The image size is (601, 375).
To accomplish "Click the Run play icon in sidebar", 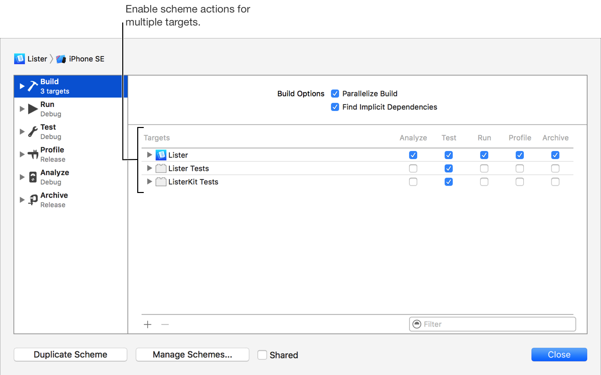I will [33, 109].
